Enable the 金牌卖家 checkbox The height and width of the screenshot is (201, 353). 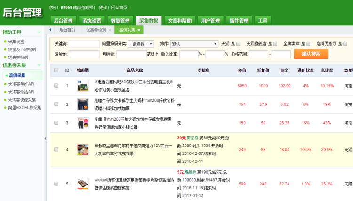[x=308, y=44]
